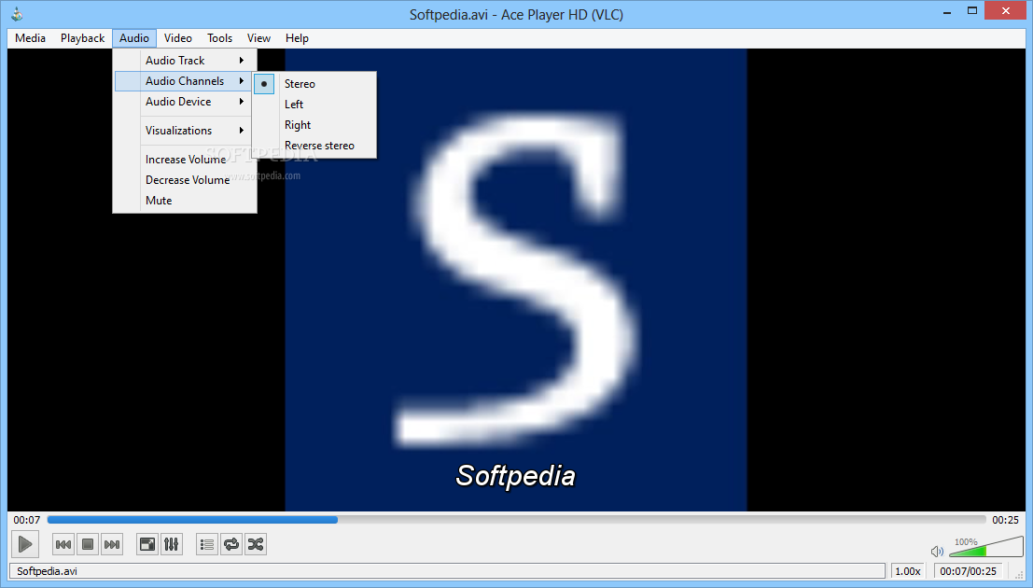Click the seek progress bar
This screenshot has height=588, width=1033.
(x=517, y=520)
